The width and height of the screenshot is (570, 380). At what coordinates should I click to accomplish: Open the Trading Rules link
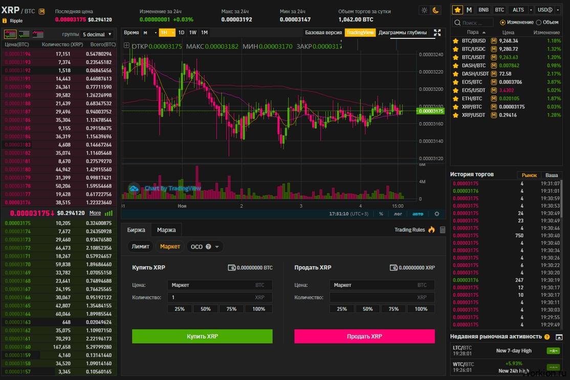tap(410, 230)
